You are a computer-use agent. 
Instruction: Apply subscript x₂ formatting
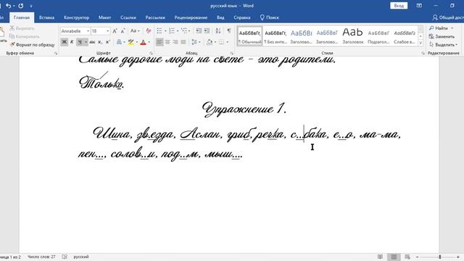click(x=100, y=42)
